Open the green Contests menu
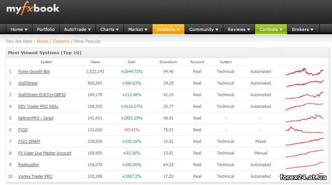Image resolution: width=332 pixels, height=185 pixels. coord(271,29)
